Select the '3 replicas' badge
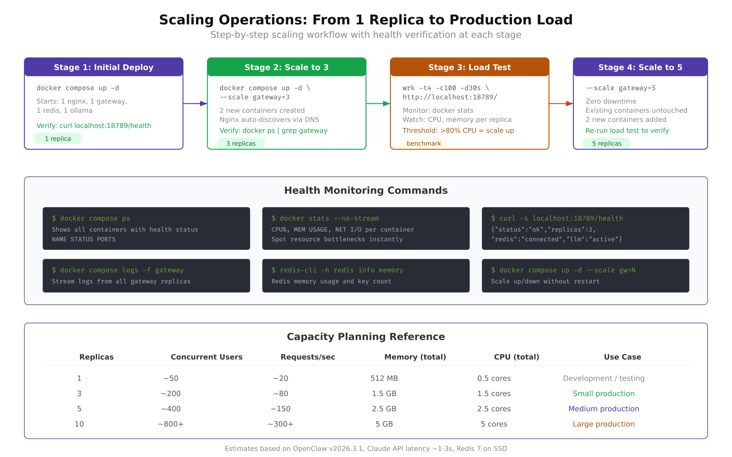 [241, 143]
